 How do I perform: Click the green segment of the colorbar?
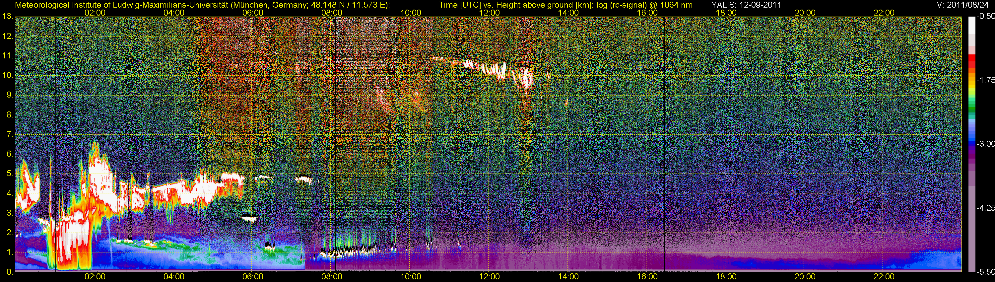pyautogui.click(x=971, y=110)
